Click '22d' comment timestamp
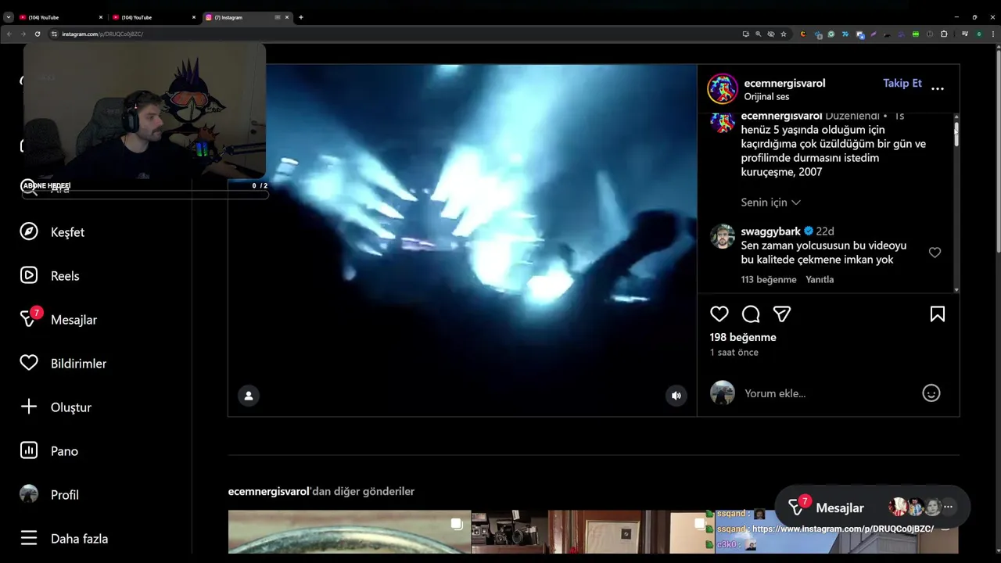This screenshot has height=563, width=1001. pyautogui.click(x=825, y=231)
